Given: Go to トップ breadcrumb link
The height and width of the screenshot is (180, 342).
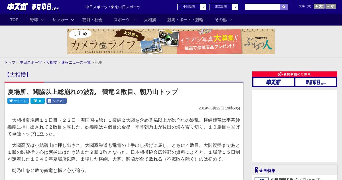Looking at the screenshot, I should [10, 63].
